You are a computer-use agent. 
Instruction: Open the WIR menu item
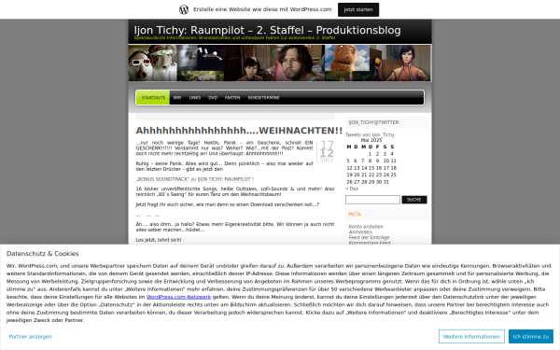[x=177, y=98]
